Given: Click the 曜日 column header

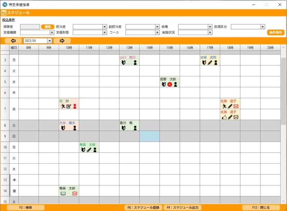Looking at the screenshot, I should pos(14,48).
